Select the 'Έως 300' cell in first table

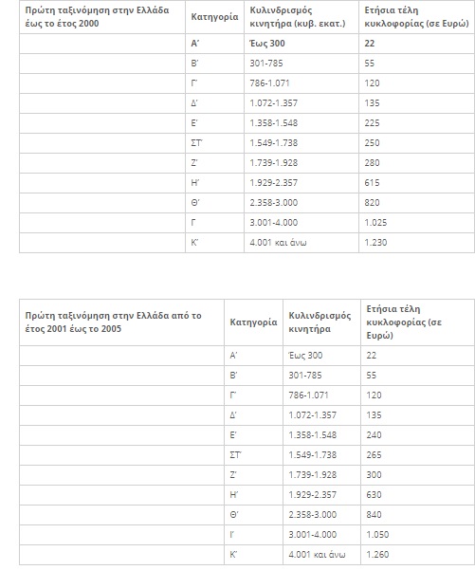click(301, 44)
